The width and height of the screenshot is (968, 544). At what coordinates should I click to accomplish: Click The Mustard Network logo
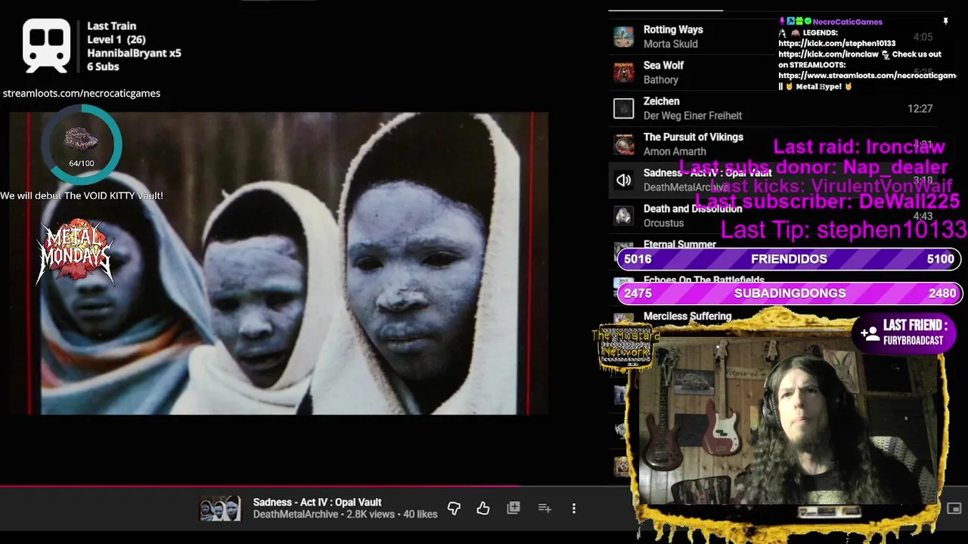pyautogui.click(x=625, y=347)
